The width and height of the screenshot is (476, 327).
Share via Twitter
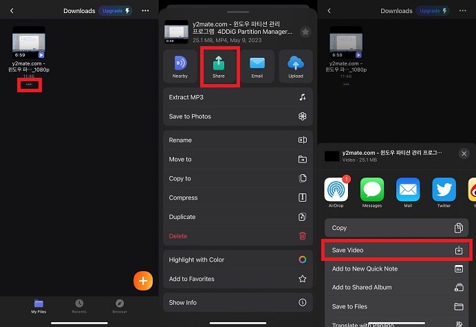444,192
